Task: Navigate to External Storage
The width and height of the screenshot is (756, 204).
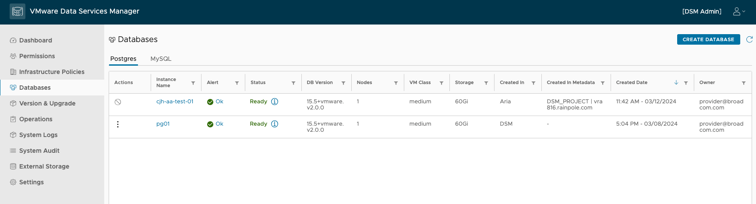Action: [44, 166]
